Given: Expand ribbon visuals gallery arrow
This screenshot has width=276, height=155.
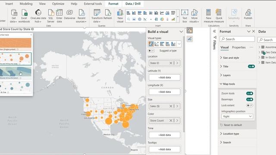Looking at the screenshot, I should tap(178, 17).
